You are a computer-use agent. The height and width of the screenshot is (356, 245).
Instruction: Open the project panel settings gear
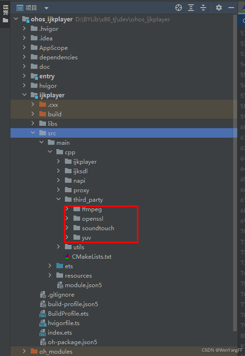click(219, 8)
